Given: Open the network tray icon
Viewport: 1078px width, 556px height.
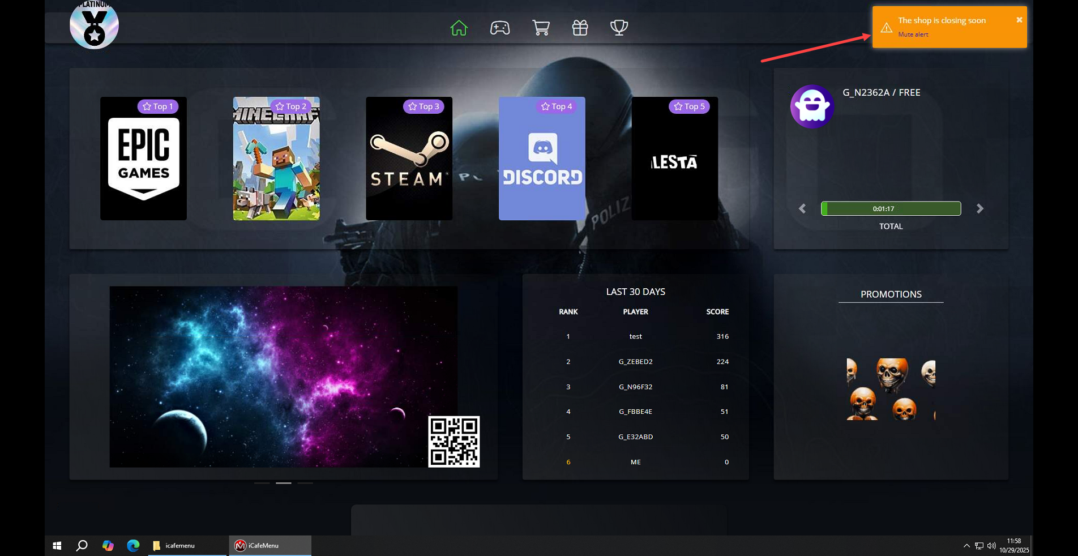Looking at the screenshot, I should [x=979, y=546].
